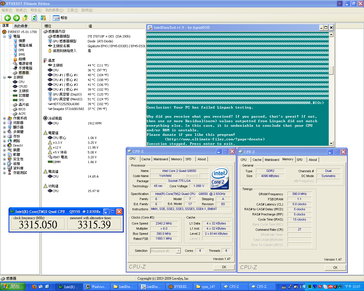Click the Core Speed 2340.2 MHz field

coord(164,223)
